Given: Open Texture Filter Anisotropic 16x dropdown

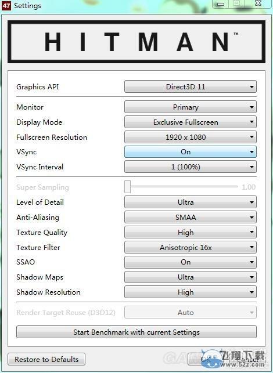Looking at the screenshot, I should tap(190, 247).
